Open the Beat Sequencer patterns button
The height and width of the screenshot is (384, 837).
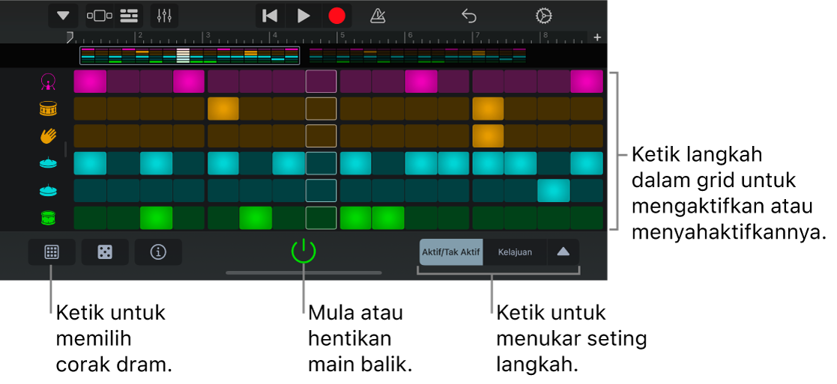(x=52, y=252)
